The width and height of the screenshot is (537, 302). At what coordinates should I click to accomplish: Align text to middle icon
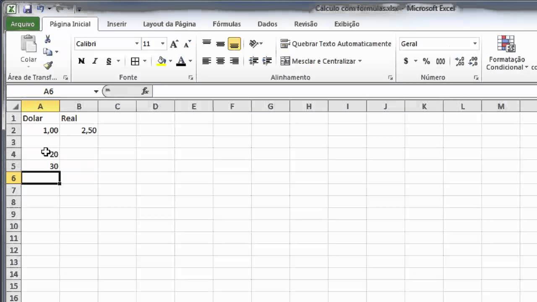click(x=220, y=43)
